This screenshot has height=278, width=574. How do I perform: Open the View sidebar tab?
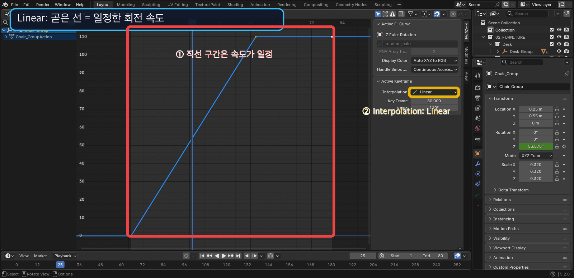[x=467, y=76]
